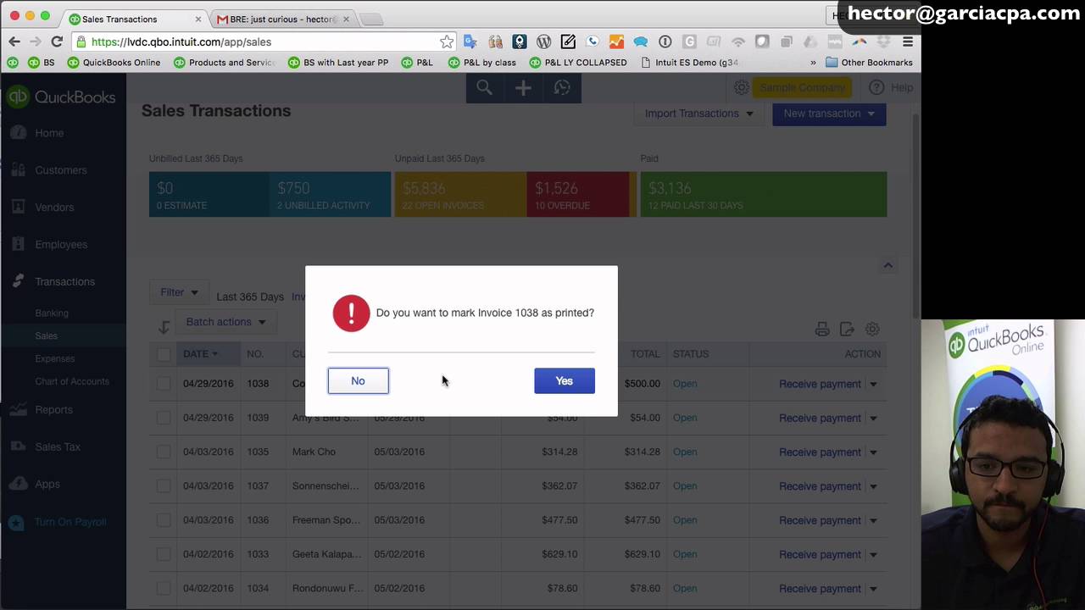Image resolution: width=1085 pixels, height=610 pixels.
Task: Click the blue chat bubbles extension icon
Action: 641,42
